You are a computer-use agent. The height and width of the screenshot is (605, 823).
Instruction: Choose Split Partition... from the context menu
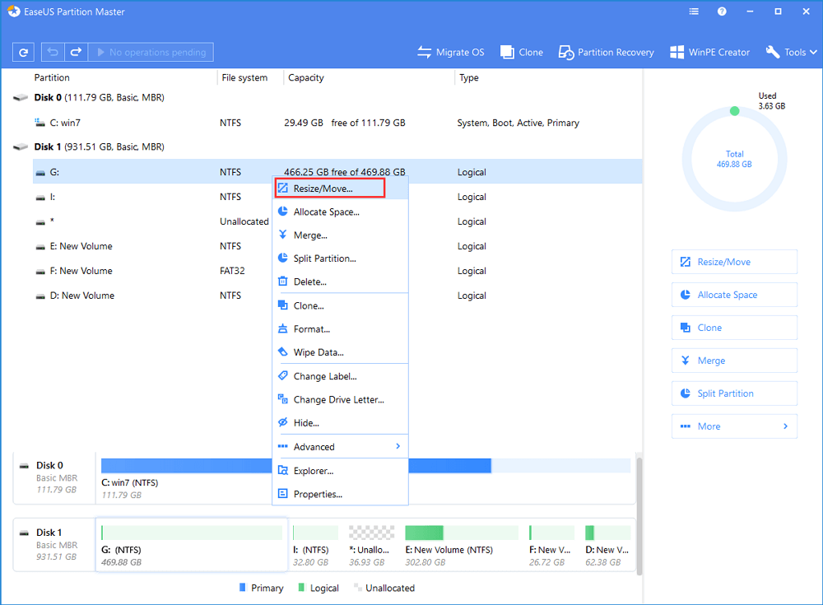340,258
